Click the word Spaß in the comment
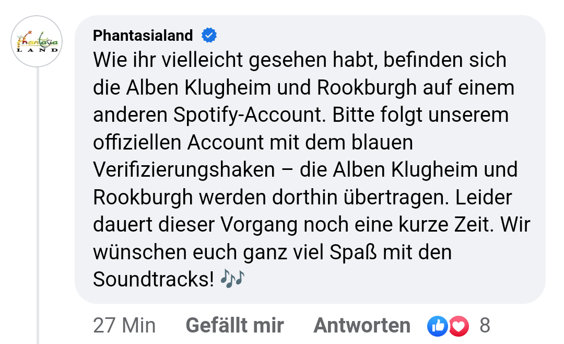This screenshot has height=344, width=564. coord(353,253)
